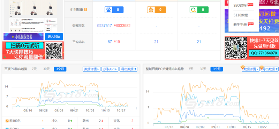
Task: Click the 百度PC排名趋势 chart title
Action: pyautogui.click(x=16, y=69)
